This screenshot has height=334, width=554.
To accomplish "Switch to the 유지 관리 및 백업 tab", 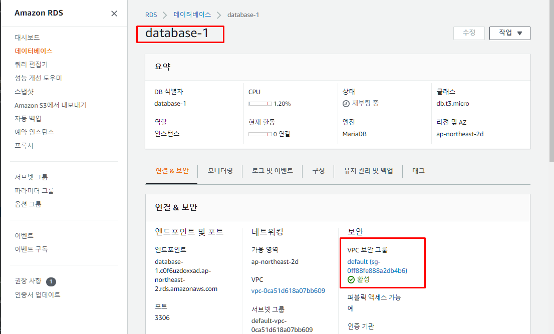I will click(x=368, y=171).
